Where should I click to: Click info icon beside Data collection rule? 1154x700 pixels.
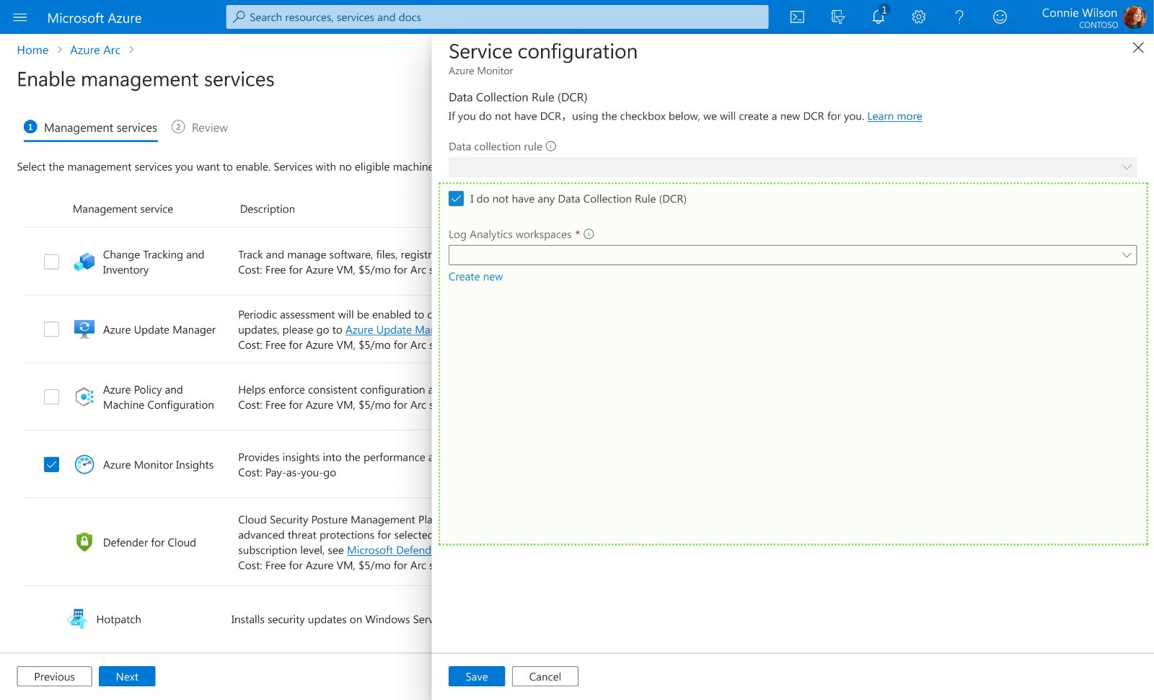tap(551, 146)
